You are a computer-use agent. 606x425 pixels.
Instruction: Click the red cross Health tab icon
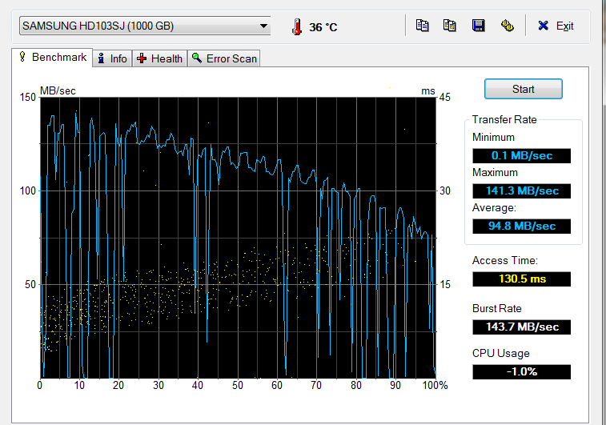coord(142,58)
